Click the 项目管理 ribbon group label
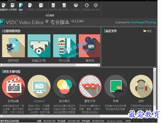 click(50, 16)
